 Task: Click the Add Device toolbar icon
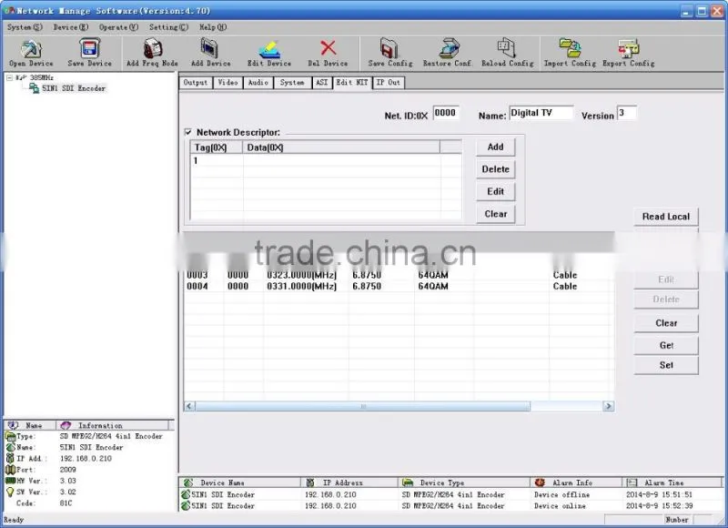209,48
